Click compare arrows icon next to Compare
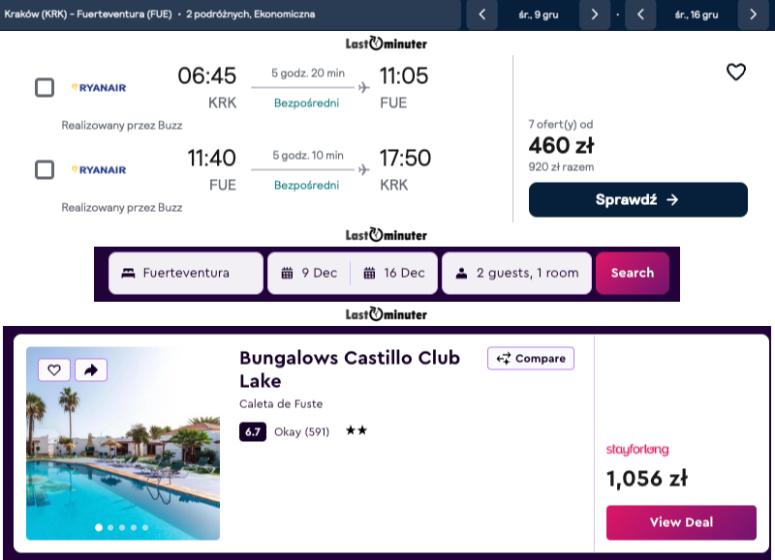The image size is (775, 560). click(504, 359)
